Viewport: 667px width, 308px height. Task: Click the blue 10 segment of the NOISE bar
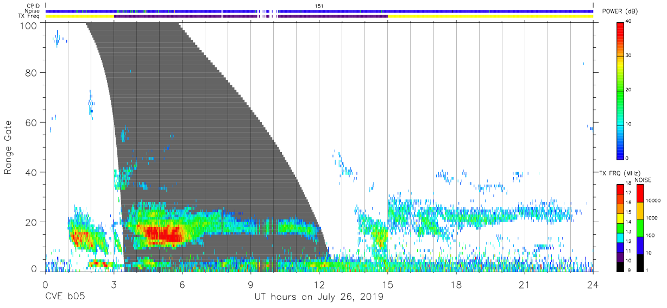click(640, 246)
